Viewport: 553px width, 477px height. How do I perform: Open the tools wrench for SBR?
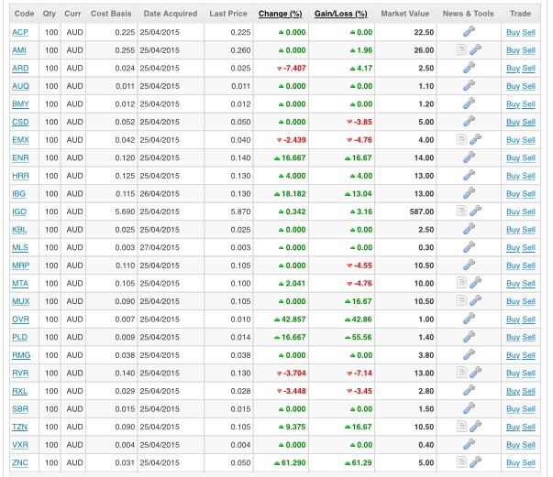469,408
